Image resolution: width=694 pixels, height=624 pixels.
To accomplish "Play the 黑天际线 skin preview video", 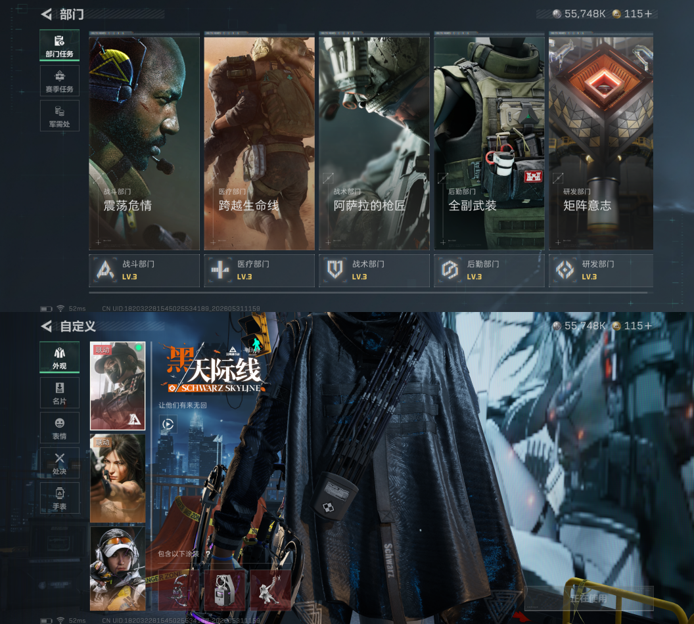I will click(168, 424).
